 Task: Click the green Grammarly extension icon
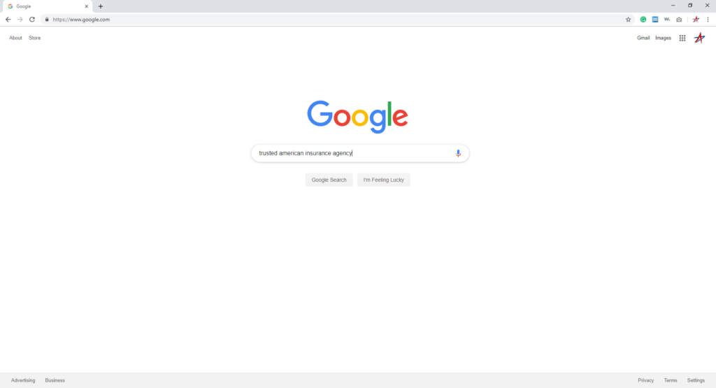point(643,20)
